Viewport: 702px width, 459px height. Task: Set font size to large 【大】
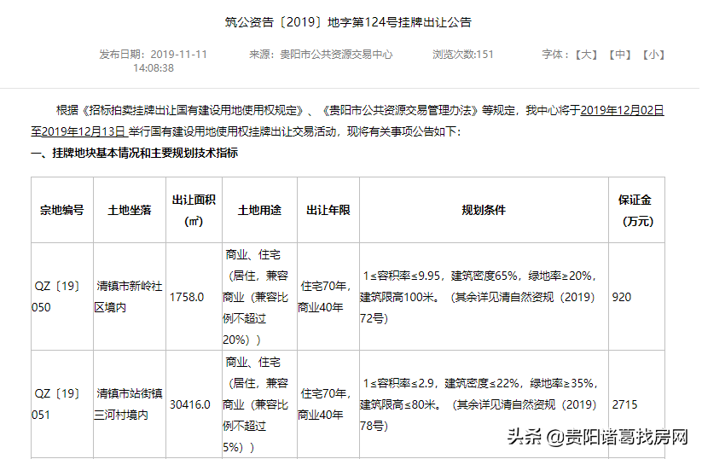(586, 55)
